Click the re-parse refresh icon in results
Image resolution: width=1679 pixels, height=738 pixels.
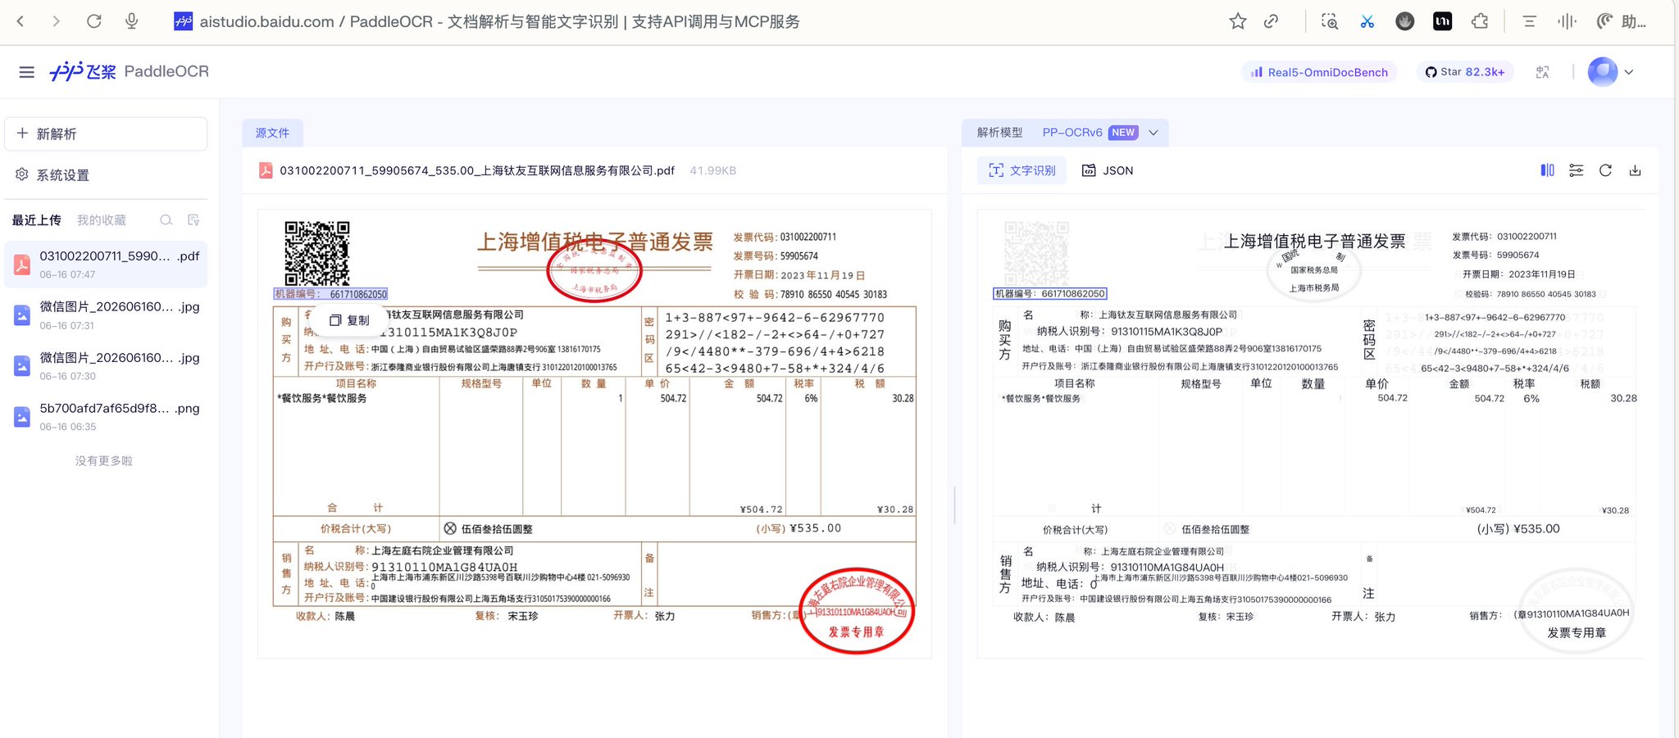(1605, 170)
